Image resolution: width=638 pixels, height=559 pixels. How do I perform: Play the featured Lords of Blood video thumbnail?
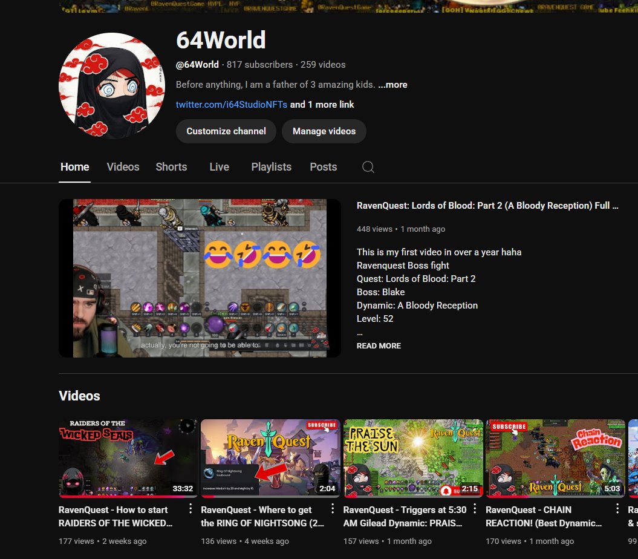tap(200, 278)
